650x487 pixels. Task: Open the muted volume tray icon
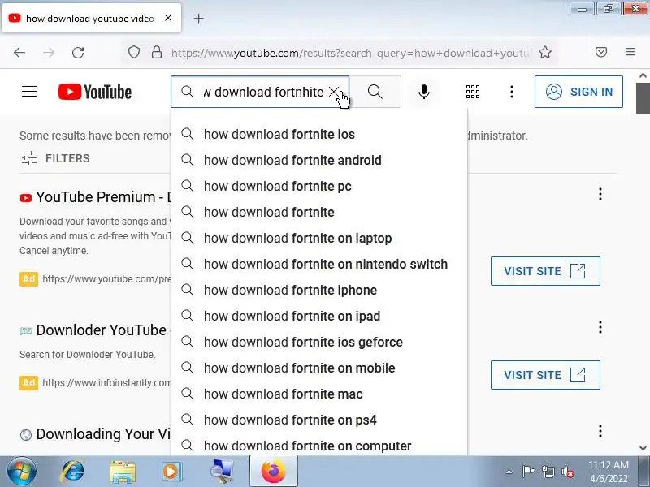567,472
